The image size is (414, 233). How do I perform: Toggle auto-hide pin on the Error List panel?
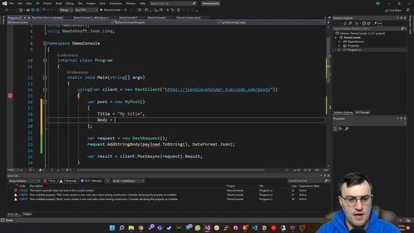click(x=325, y=175)
